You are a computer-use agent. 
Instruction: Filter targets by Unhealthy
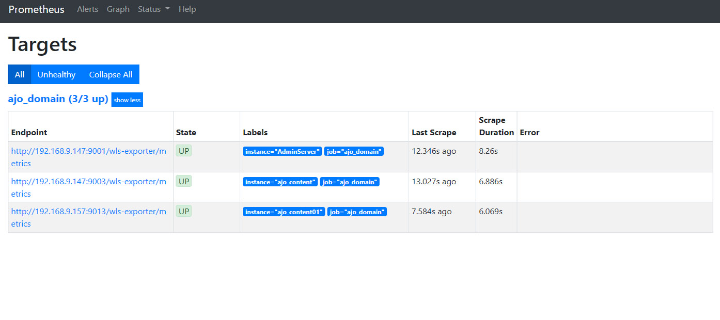[56, 74]
